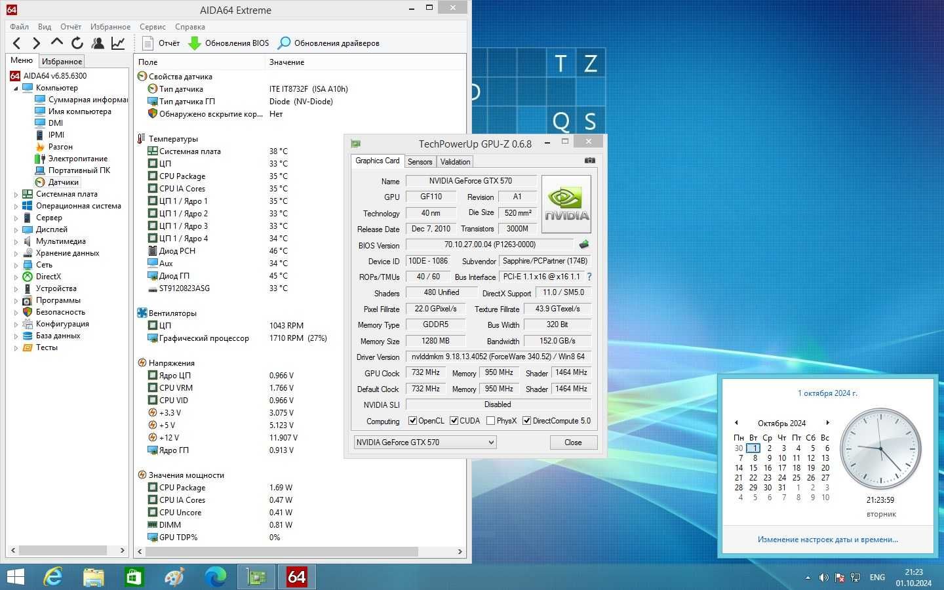Open bus interface help question mark
Screen dimensions: 944x590
pos(589,277)
